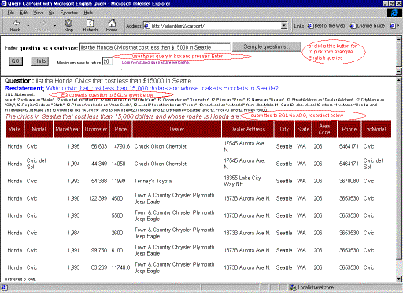This screenshot has height=302, width=403.
Task: Open the Edit menu
Action: click(24, 13)
